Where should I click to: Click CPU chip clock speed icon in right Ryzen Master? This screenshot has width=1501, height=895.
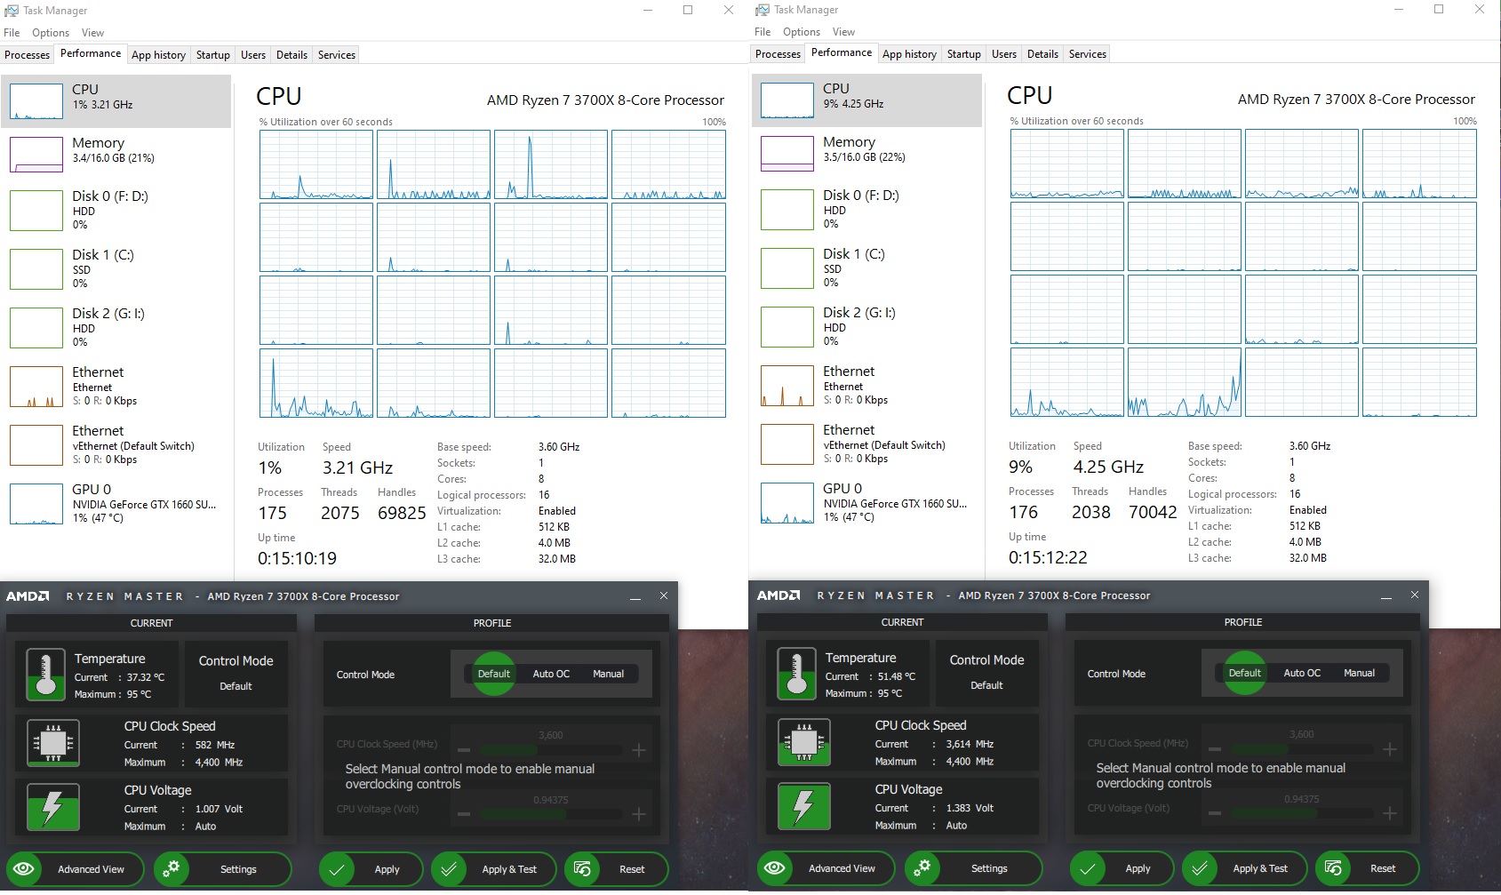tap(804, 742)
